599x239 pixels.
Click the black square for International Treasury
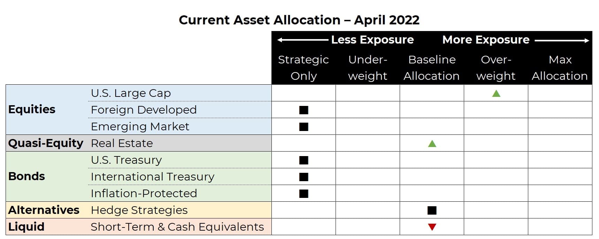click(x=304, y=177)
